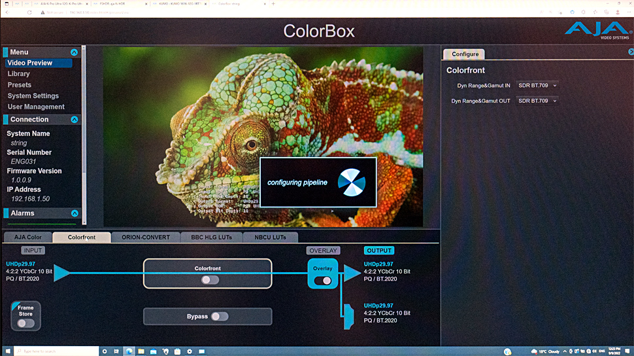This screenshot has height=356, width=634.
Task: Open the notification center icon
Action: click(x=627, y=351)
